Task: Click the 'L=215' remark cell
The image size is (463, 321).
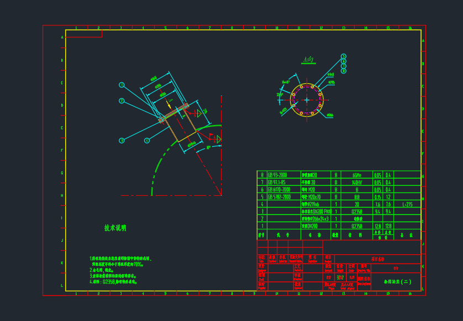Action: click(407, 204)
